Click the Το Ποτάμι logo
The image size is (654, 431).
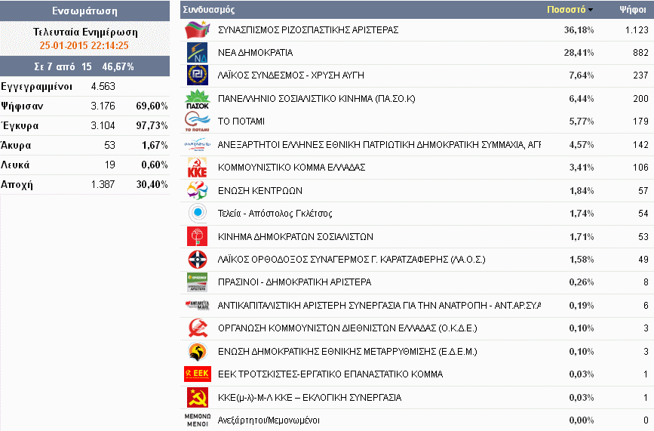(198, 122)
